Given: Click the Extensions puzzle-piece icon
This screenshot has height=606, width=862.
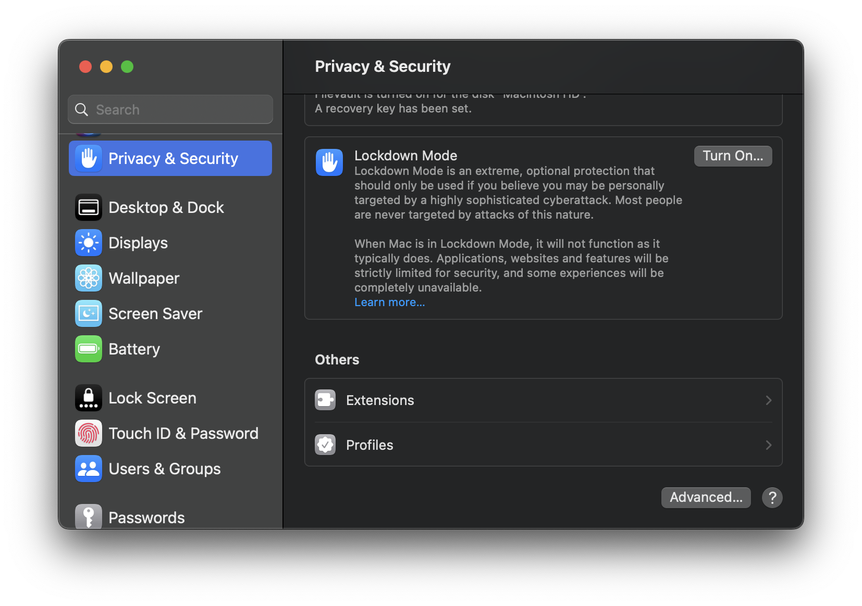Looking at the screenshot, I should (325, 400).
